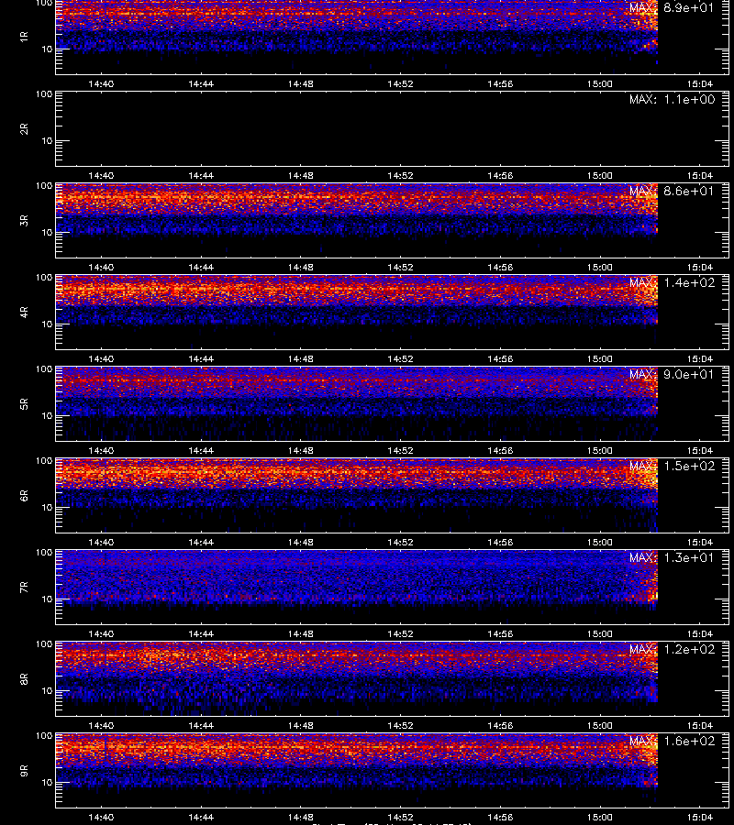Click the 4R panel axis label

[24, 312]
